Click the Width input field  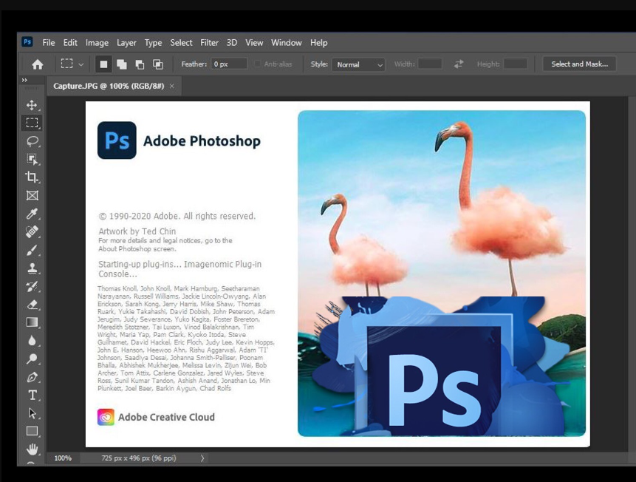430,64
